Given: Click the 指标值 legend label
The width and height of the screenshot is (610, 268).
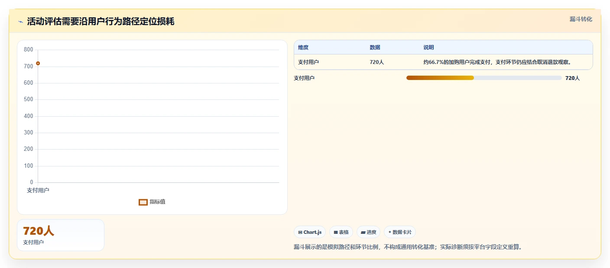Looking at the screenshot, I should pyautogui.click(x=157, y=202).
